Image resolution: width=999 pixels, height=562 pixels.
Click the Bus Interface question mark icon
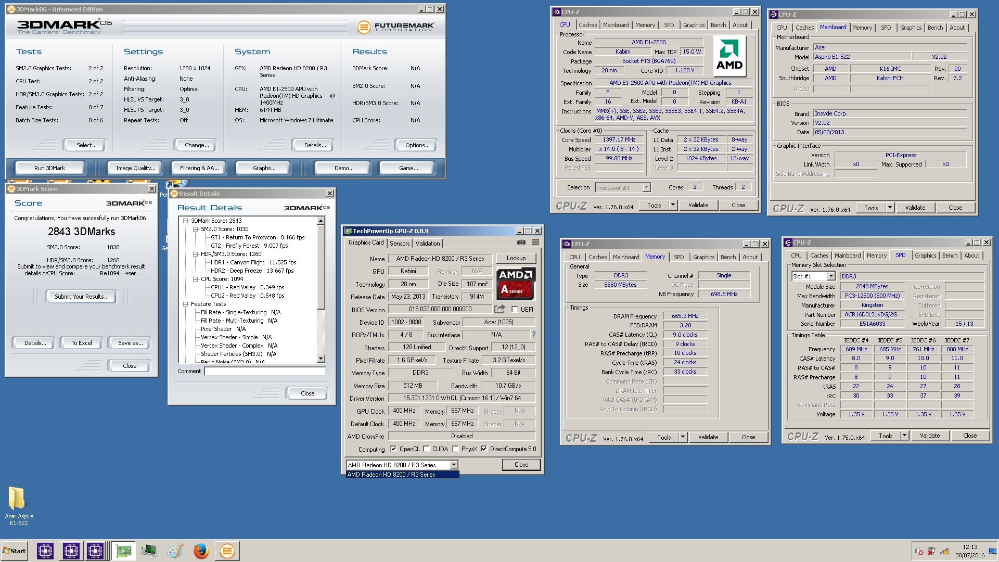tap(533, 335)
